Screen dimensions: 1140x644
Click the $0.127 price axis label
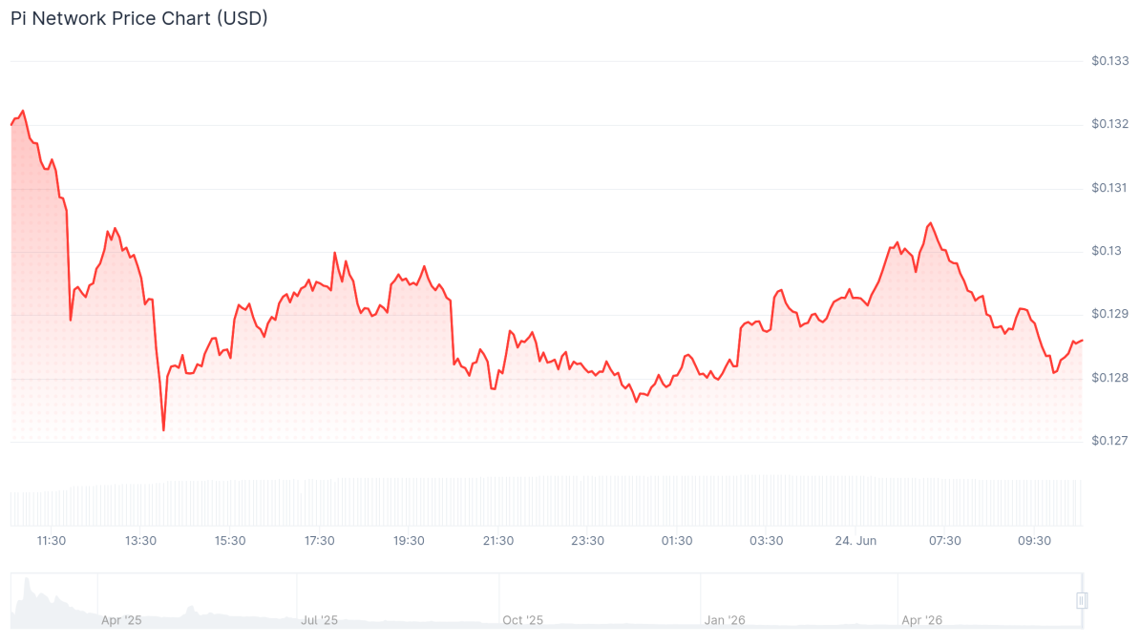tap(1110, 441)
